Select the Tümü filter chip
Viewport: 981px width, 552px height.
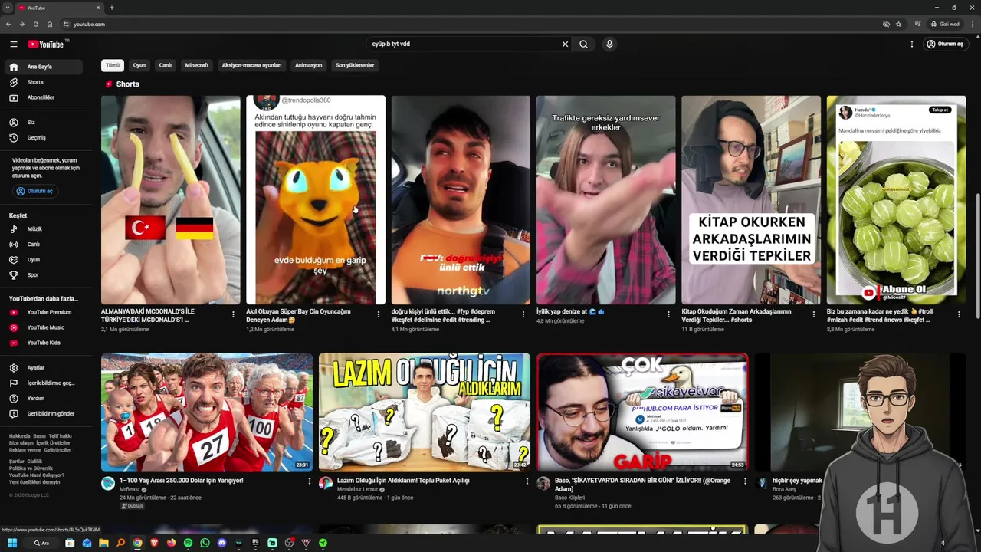coord(113,65)
